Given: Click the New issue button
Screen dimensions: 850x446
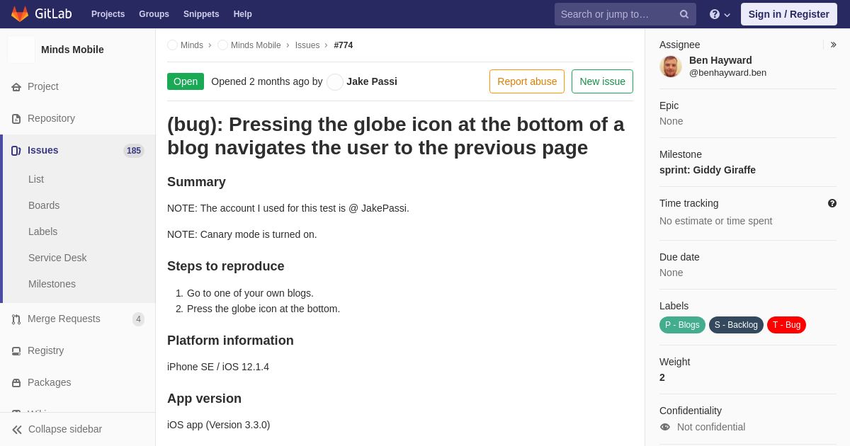Looking at the screenshot, I should tap(602, 81).
